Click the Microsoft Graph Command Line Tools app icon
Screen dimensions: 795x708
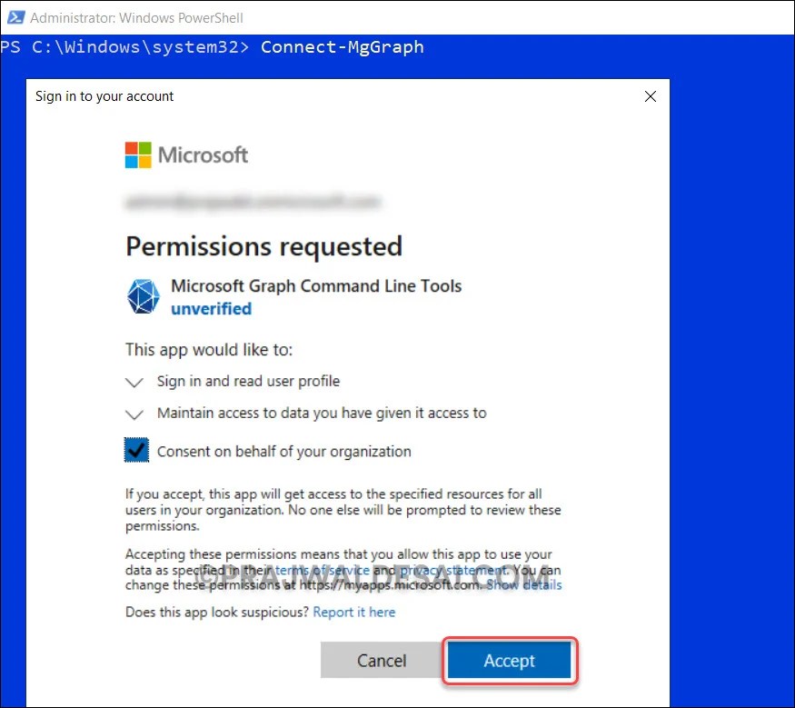pos(143,297)
